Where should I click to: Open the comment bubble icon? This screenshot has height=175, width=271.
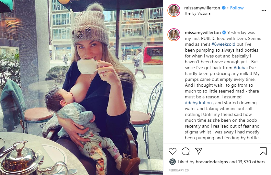[186, 151]
